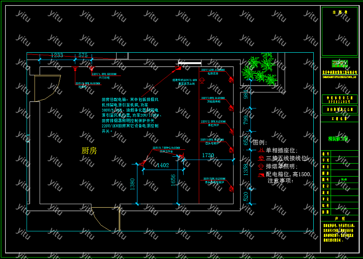This screenshot has width=363, height=259.
Task: Click the 575 dimension text
Action: (83, 55)
